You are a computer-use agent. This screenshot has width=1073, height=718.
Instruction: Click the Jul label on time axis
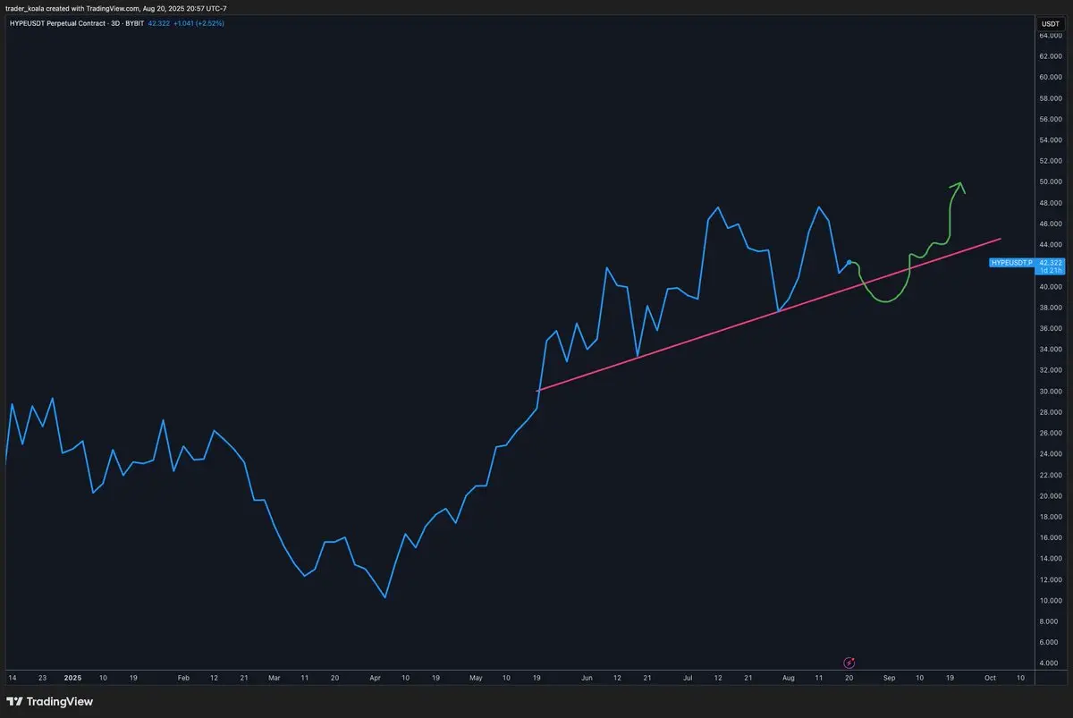(688, 679)
